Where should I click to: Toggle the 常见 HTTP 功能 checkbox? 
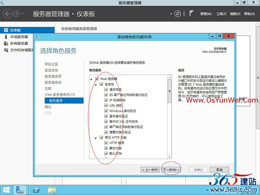coord(102,137)
